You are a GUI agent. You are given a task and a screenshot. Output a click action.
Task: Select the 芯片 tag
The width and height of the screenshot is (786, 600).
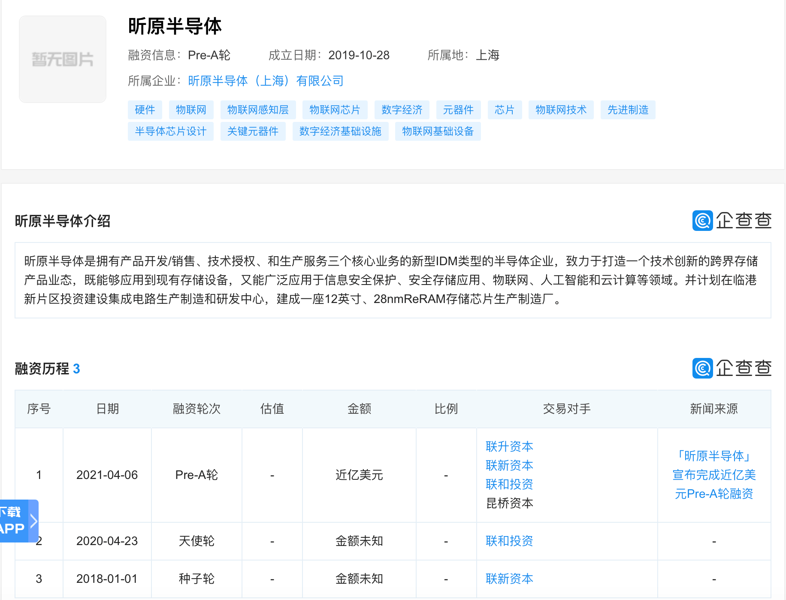pos(505,110)
